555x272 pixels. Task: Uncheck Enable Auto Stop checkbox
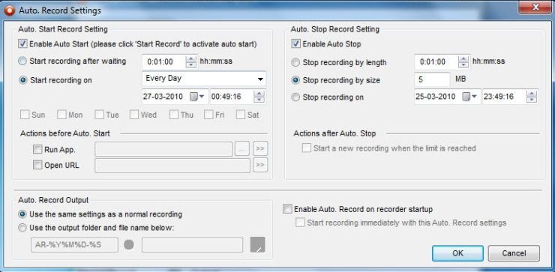click(x=295, y=44)
